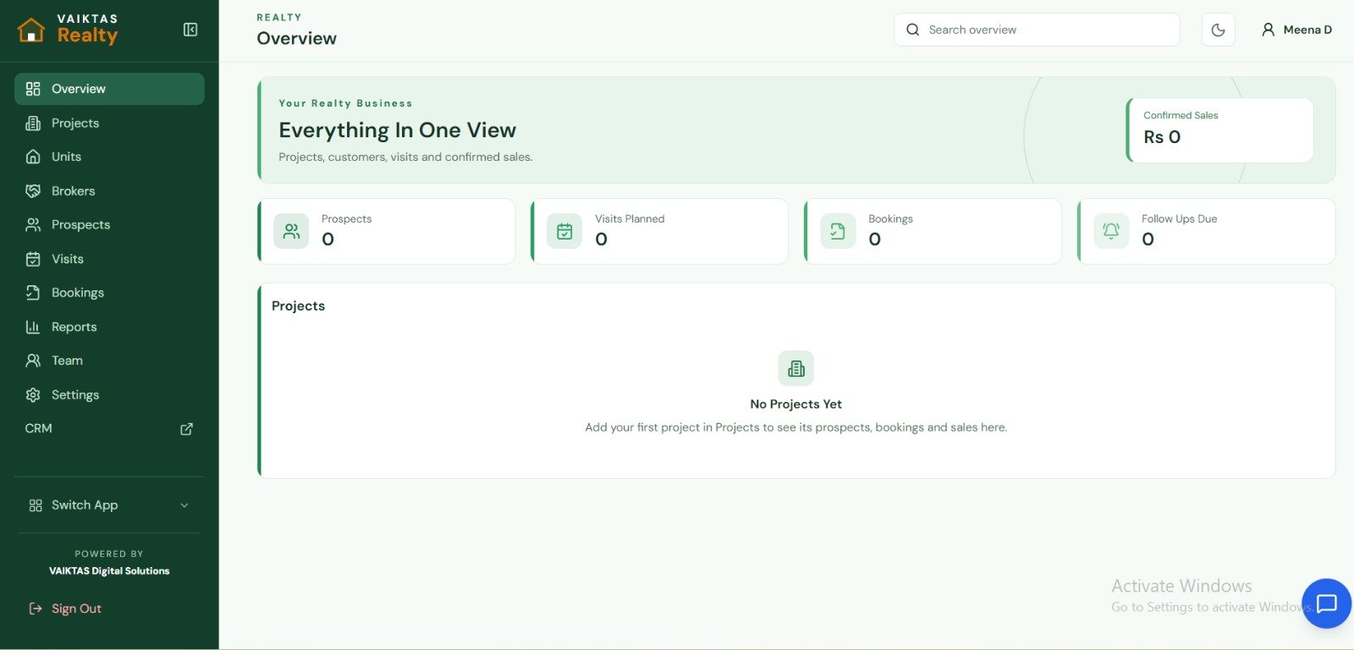Screen dimensions: 1354x650
Task: Open the CRM link in sidebar
Action: pos(109,429)
